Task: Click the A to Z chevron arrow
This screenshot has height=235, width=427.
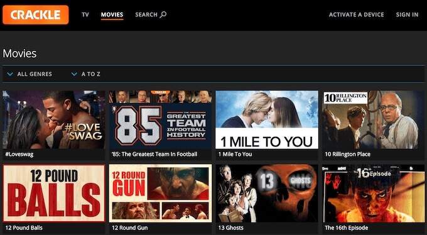Action: point(74,74)
